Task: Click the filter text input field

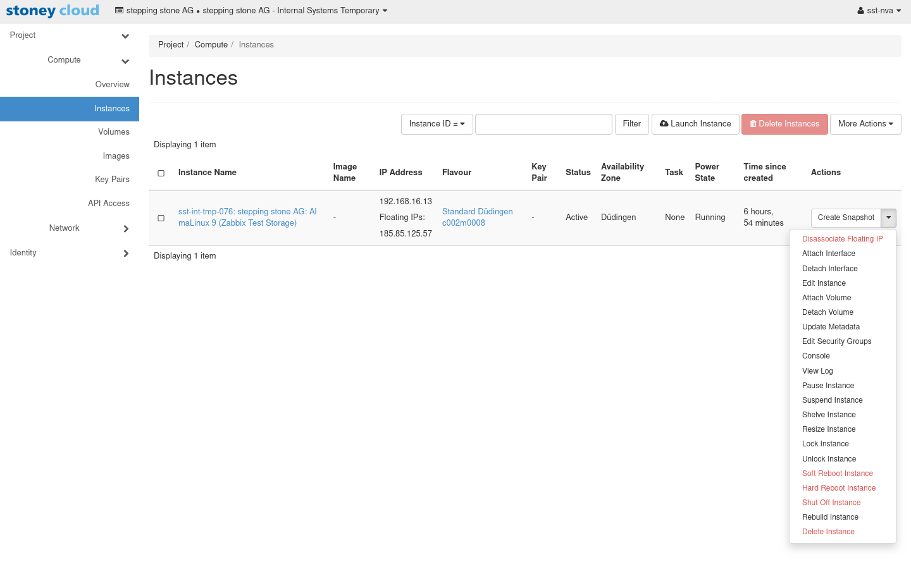Action: (543, 124)
